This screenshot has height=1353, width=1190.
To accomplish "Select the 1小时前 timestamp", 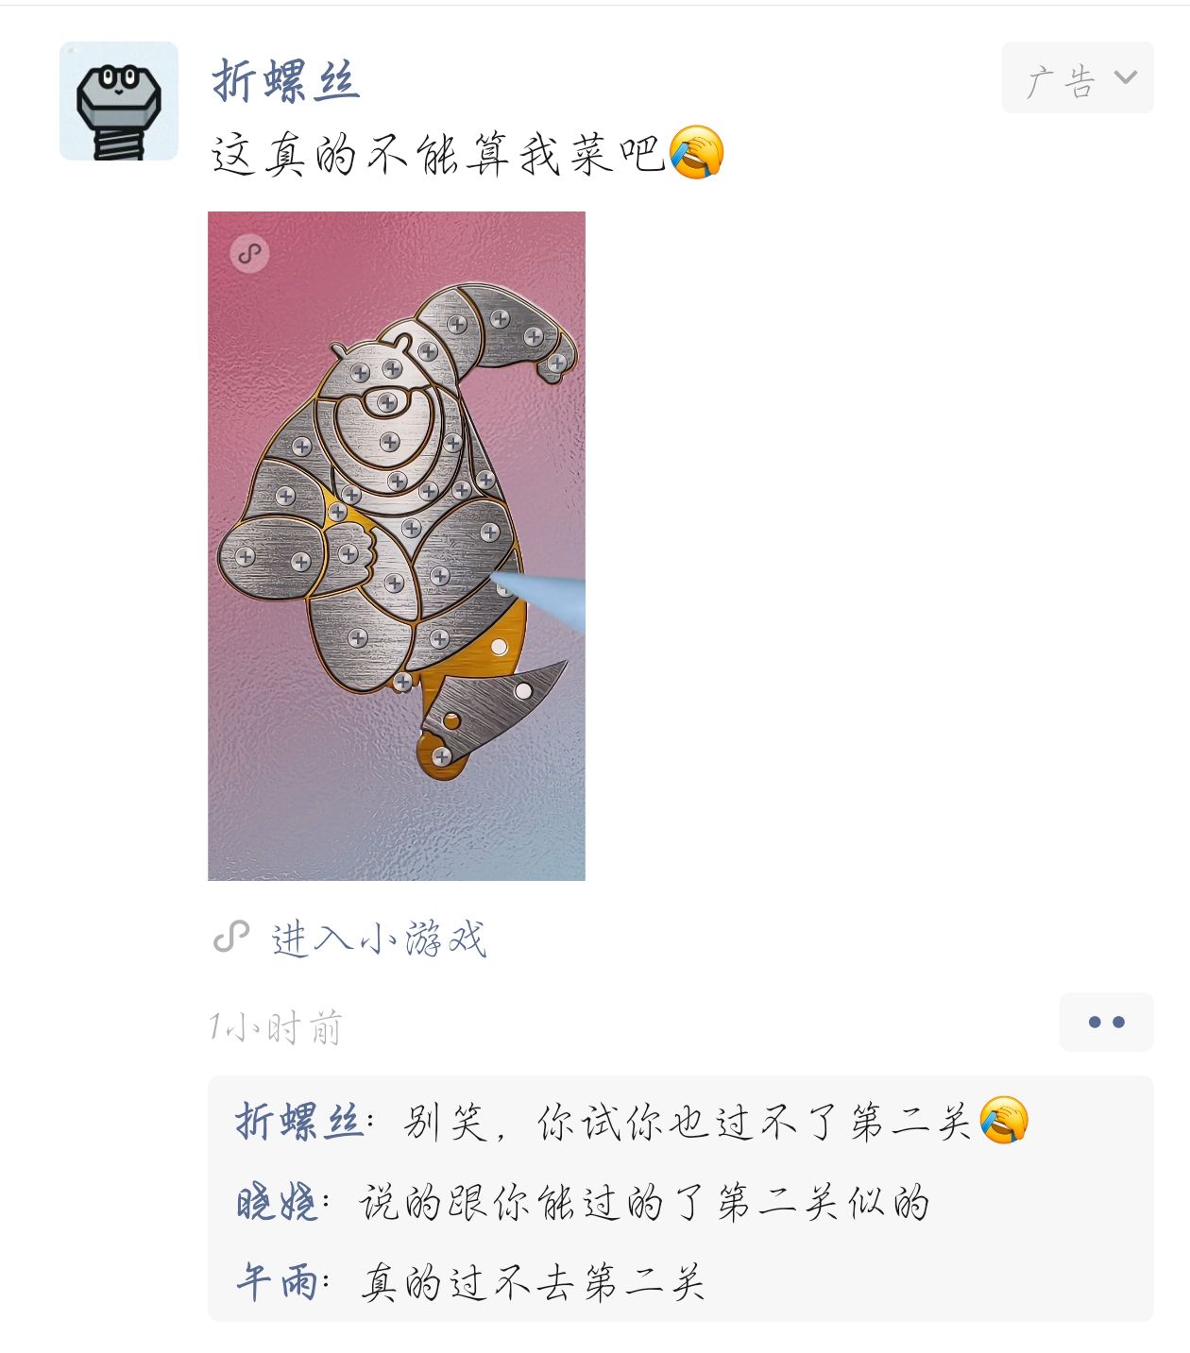I will coord(276,1027).
